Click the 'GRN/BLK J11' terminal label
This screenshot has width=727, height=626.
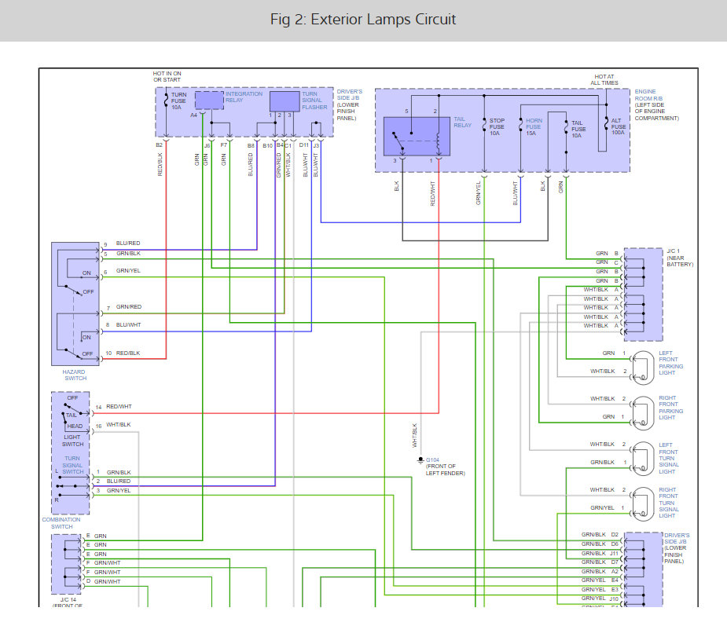point(600,553)
